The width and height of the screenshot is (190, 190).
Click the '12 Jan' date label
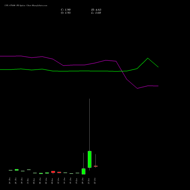coord(59,181)
